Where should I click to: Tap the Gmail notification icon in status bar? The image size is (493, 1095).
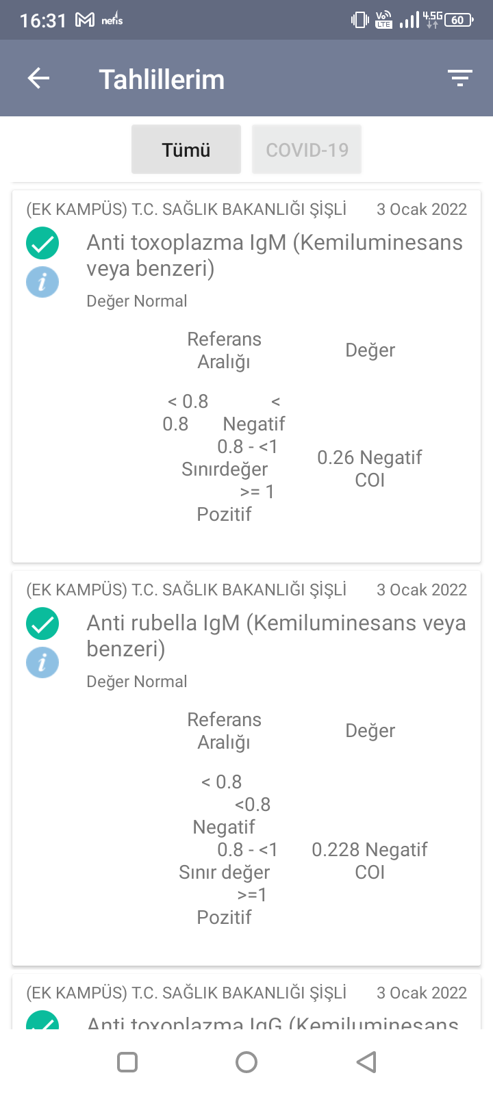[x=85, y=20]
